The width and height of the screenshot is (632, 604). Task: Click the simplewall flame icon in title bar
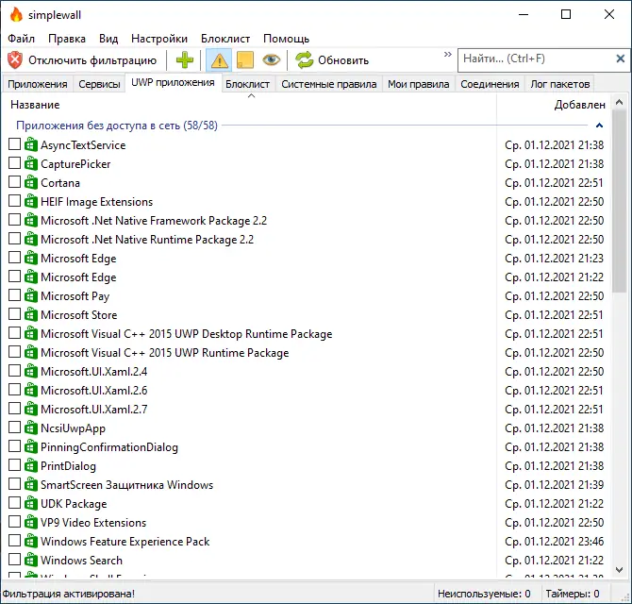pos(16,15)
